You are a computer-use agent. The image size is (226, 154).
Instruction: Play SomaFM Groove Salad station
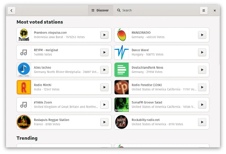pyautogui.click(x=202, y=105)
